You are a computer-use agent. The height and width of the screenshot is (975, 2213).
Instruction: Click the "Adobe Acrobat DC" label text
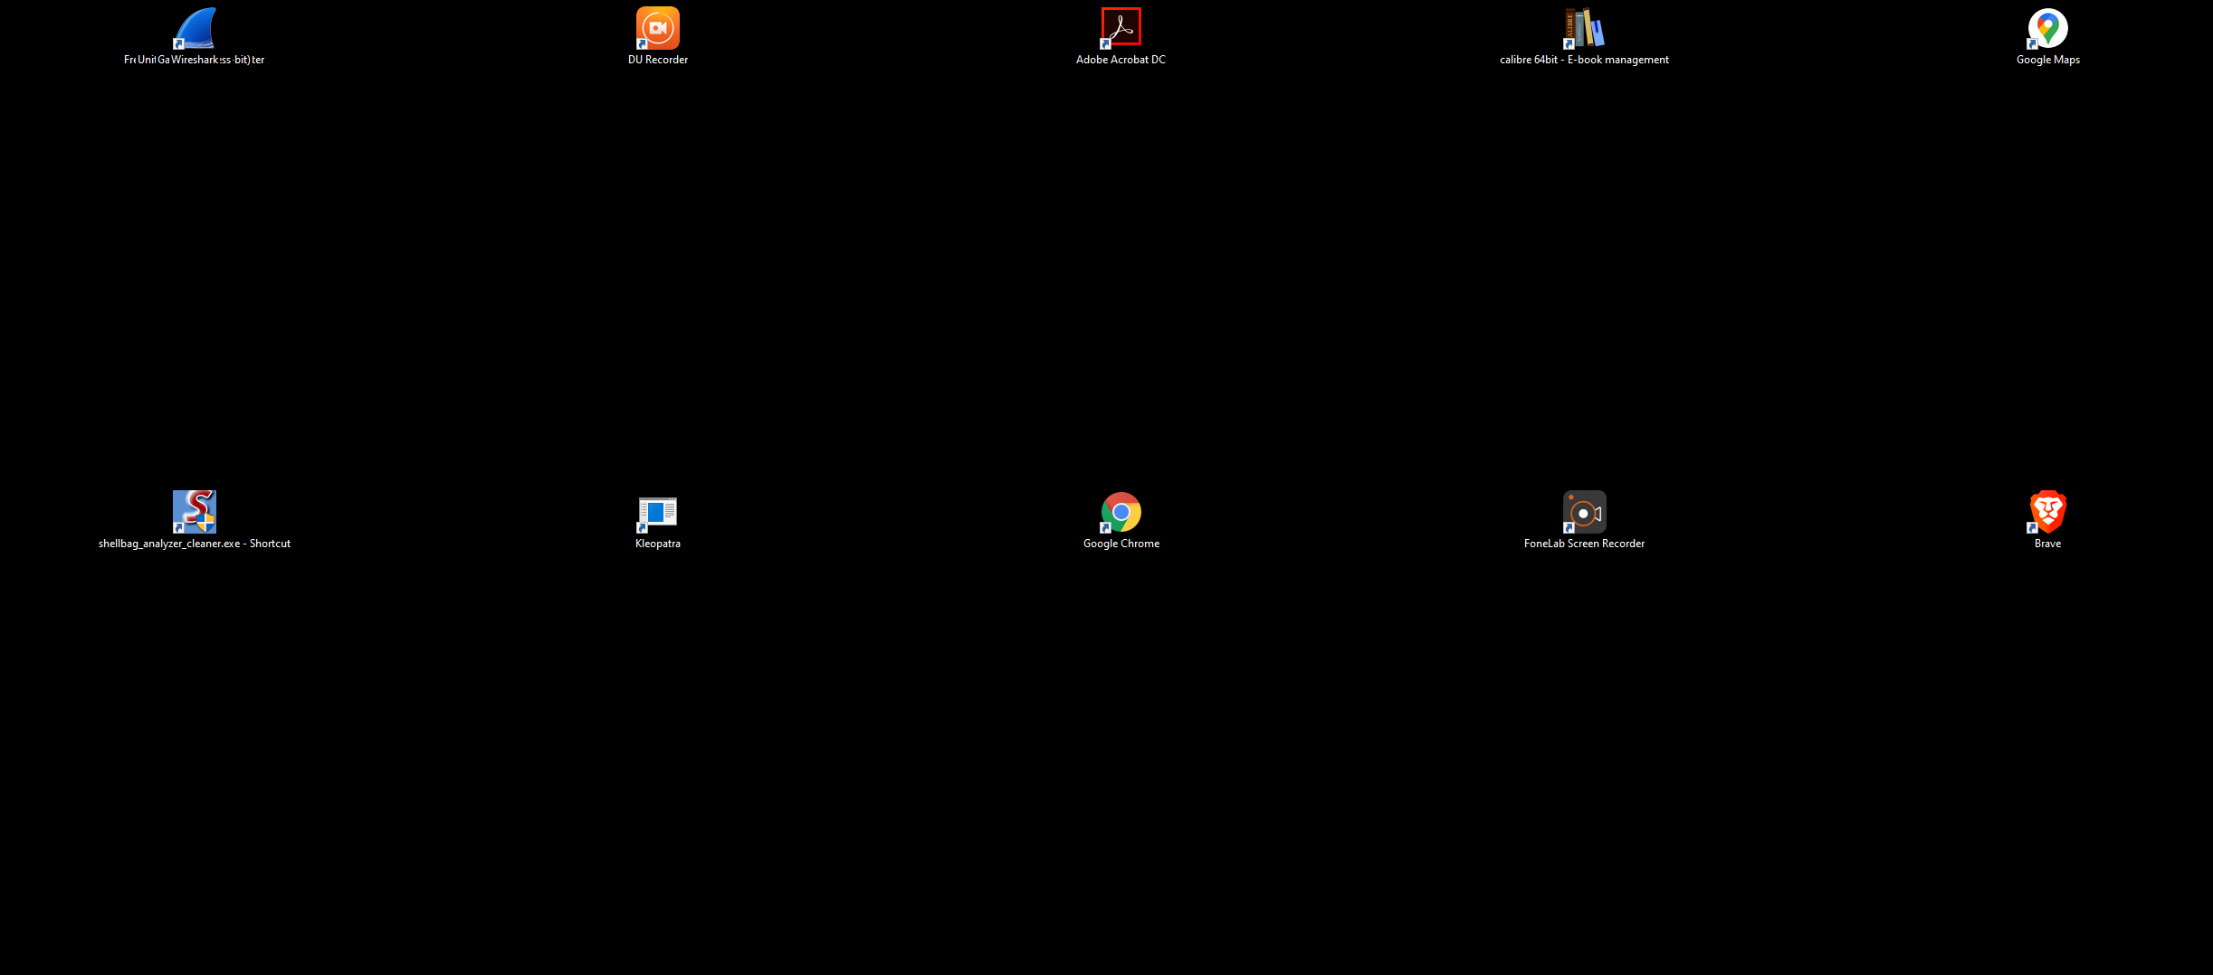1121,60
